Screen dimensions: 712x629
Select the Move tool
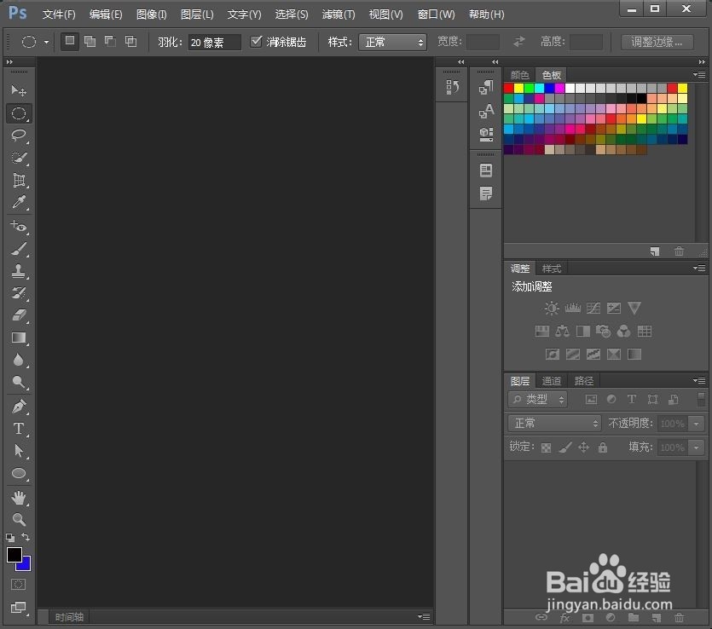(x=19, y=90)
